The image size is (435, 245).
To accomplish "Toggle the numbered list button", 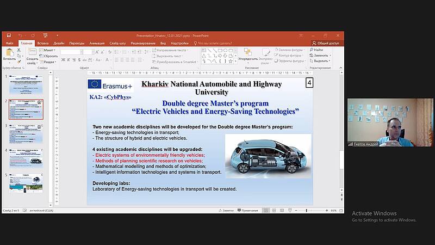I will tap(126, 52).
